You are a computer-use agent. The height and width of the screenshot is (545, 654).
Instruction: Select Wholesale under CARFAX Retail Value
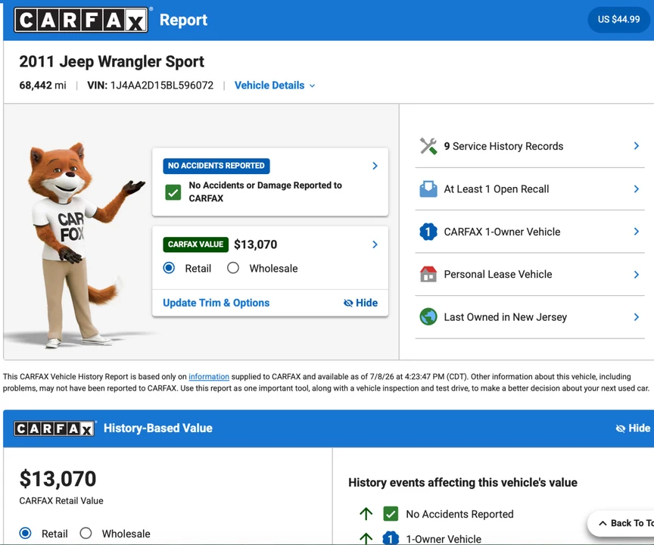pos(86,533)
